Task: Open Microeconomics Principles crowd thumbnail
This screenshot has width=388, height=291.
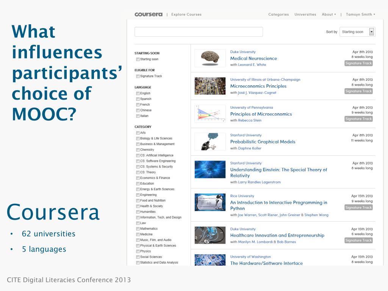Action: coord(210,86)
